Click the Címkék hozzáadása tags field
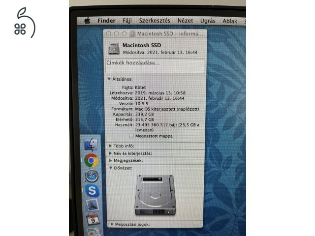The height and width of the screenshot is (236, 315). [155, 65]
